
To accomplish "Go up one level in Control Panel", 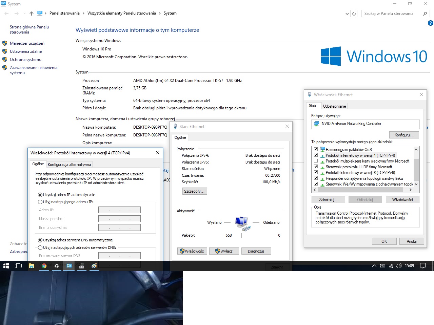I will coord(32,14).
